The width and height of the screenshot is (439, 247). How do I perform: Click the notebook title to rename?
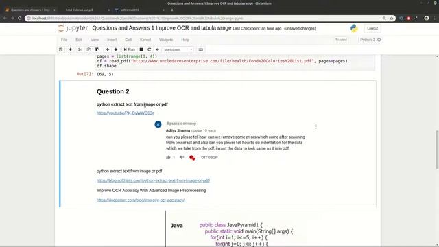point(162,28)
